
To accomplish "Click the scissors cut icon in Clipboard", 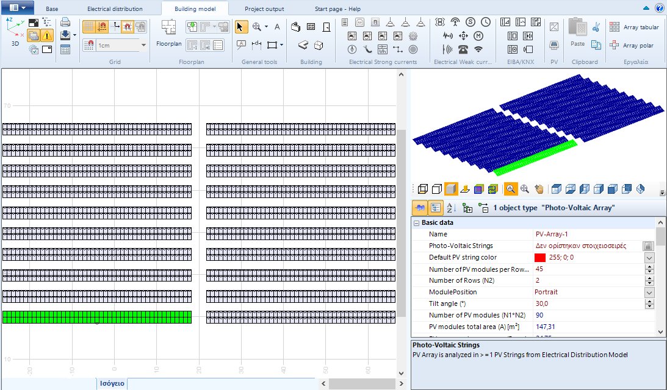I will tap(596, 27).
